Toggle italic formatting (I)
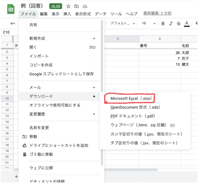Image resolution: width=200 pixels, height=187 pixels. [171, 24]
